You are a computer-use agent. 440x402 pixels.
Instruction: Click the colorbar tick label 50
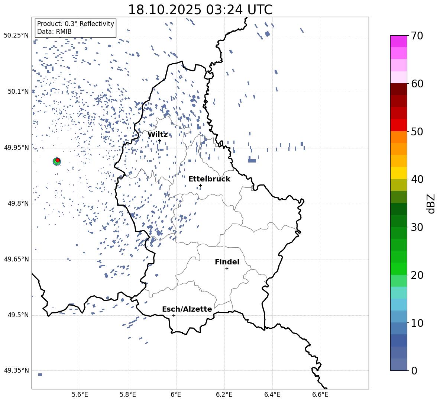tap(417, 131)
